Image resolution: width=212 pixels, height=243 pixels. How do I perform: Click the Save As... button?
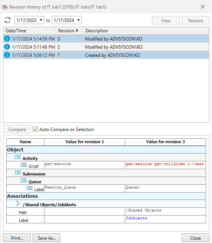(46, 238)
